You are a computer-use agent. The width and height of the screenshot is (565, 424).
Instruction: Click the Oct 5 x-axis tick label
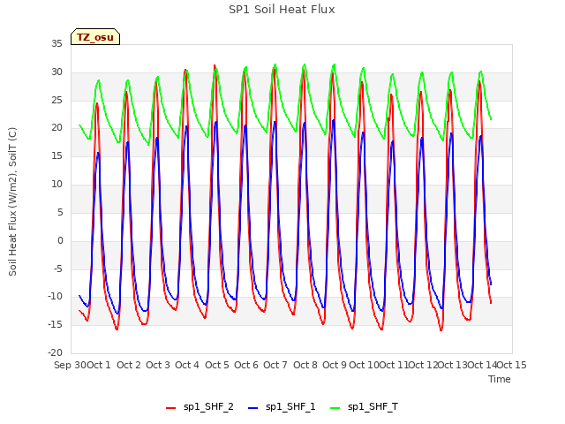[217, 365]
